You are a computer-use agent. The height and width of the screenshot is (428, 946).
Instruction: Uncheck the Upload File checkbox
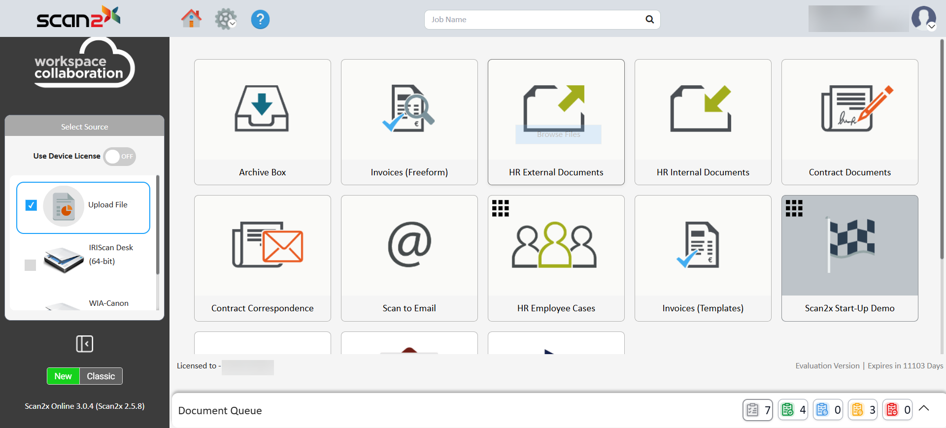pyautogui.click(x=31, y=205)
